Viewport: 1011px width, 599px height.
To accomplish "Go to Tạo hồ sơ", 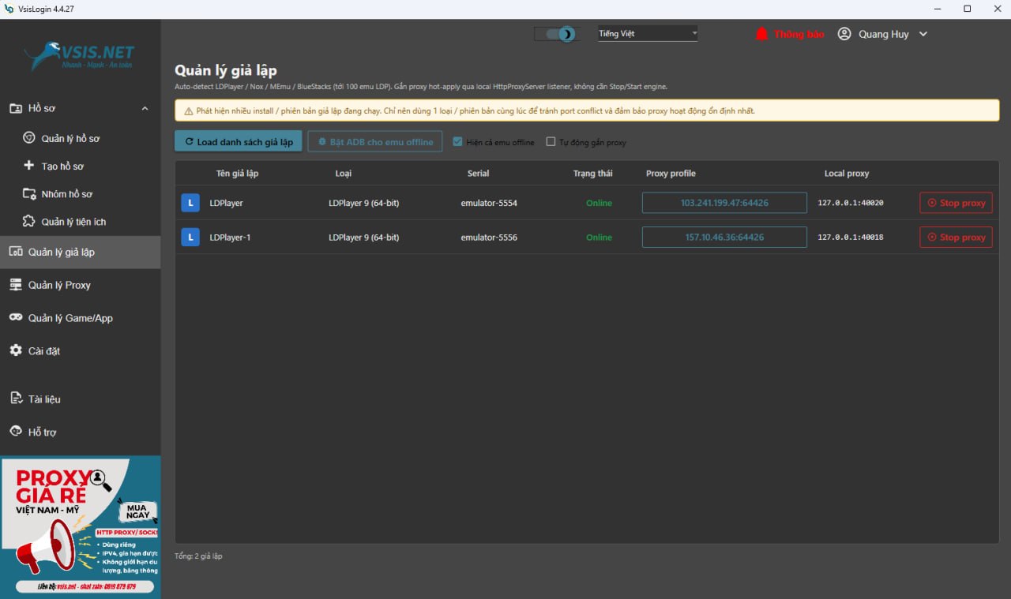I will pyautogui.click(x=62, y=167).
